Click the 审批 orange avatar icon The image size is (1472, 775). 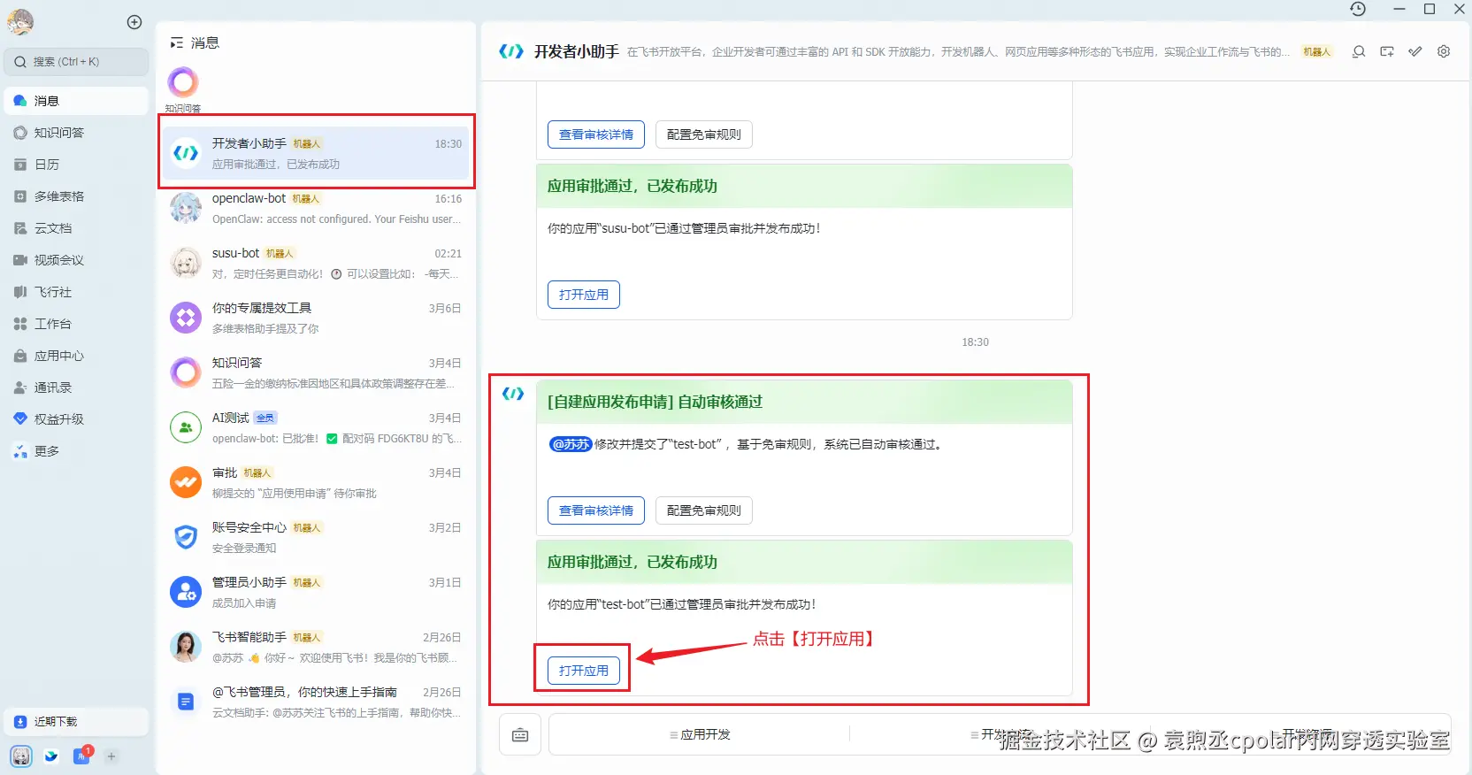click(x=186, y=482)
